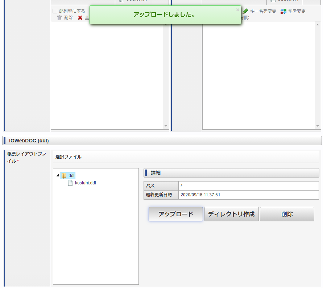Click the 詳細 panel header
The width and height of the screenshot is (323, 288).
[x=231, y=173]
